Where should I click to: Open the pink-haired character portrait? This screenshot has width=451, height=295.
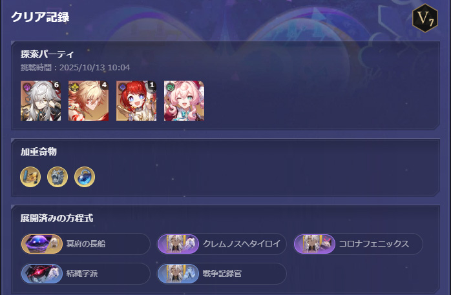pos(184,101)
